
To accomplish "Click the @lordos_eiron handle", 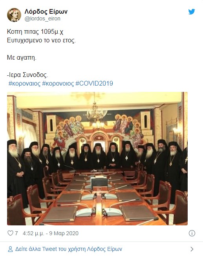I will point(42,18).
